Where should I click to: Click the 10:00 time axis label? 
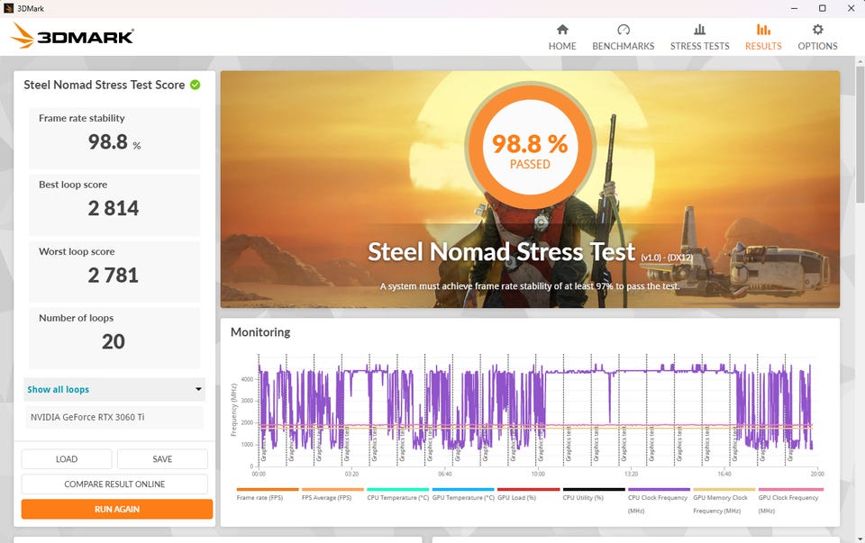(x=538, y=474)
